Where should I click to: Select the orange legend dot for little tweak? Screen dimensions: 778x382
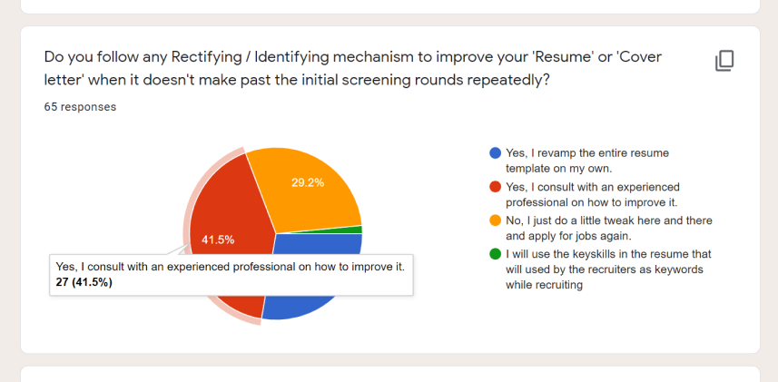pos(495,220)
